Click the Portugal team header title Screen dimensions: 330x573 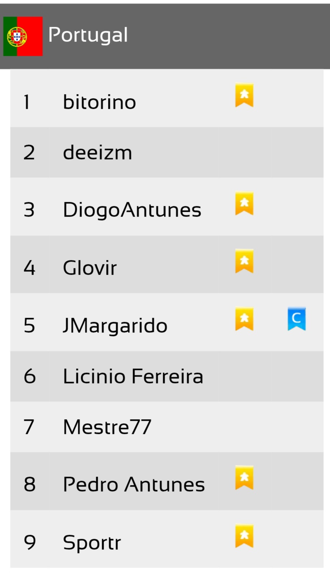[88, 35]
